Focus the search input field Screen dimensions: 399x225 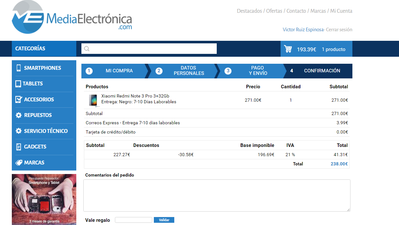149,49
